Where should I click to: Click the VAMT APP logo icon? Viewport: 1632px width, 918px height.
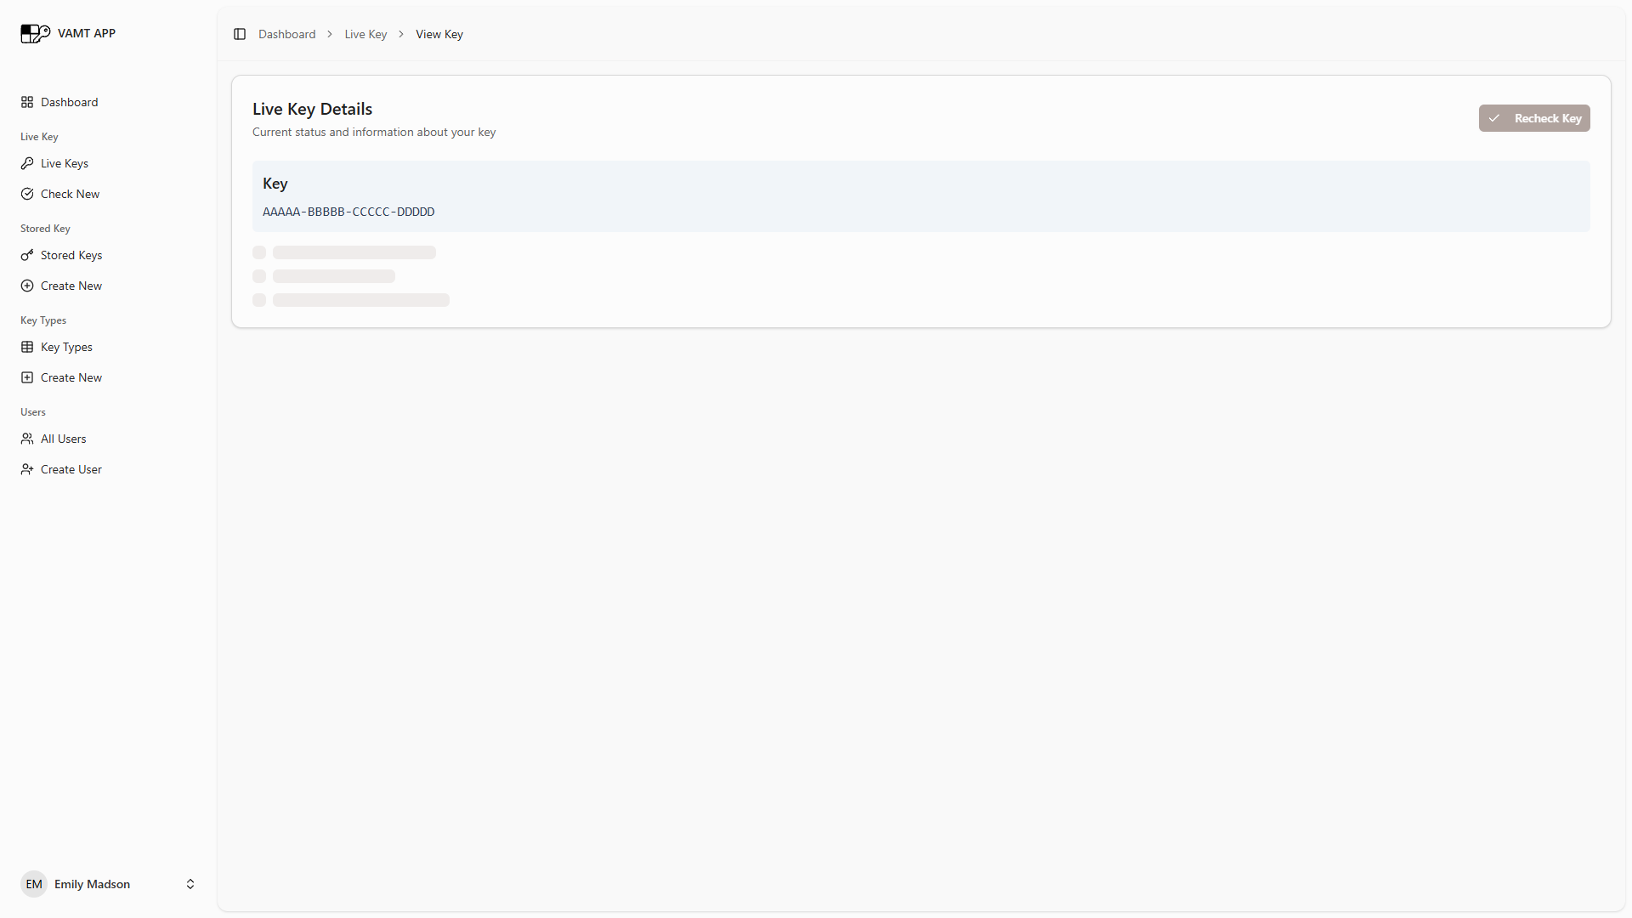click(35, 33)
